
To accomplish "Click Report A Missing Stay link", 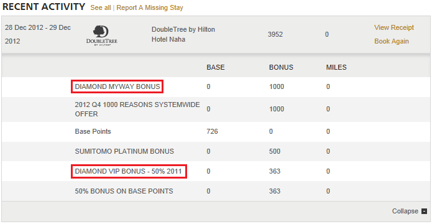I will (x=150, y=7).
